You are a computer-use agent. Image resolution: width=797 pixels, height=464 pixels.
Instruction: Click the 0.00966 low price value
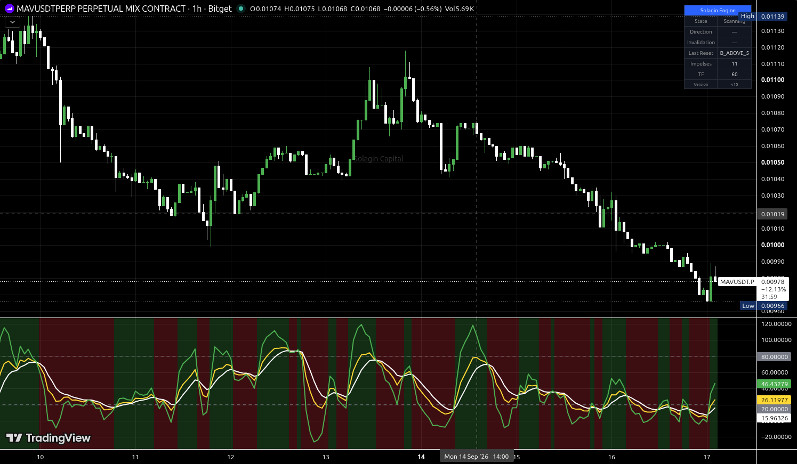772,306
